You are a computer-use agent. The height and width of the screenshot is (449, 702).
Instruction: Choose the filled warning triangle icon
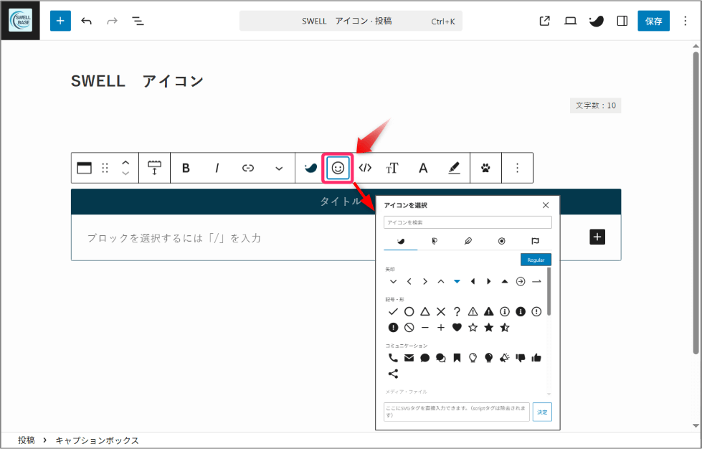(x=488, y=311)
